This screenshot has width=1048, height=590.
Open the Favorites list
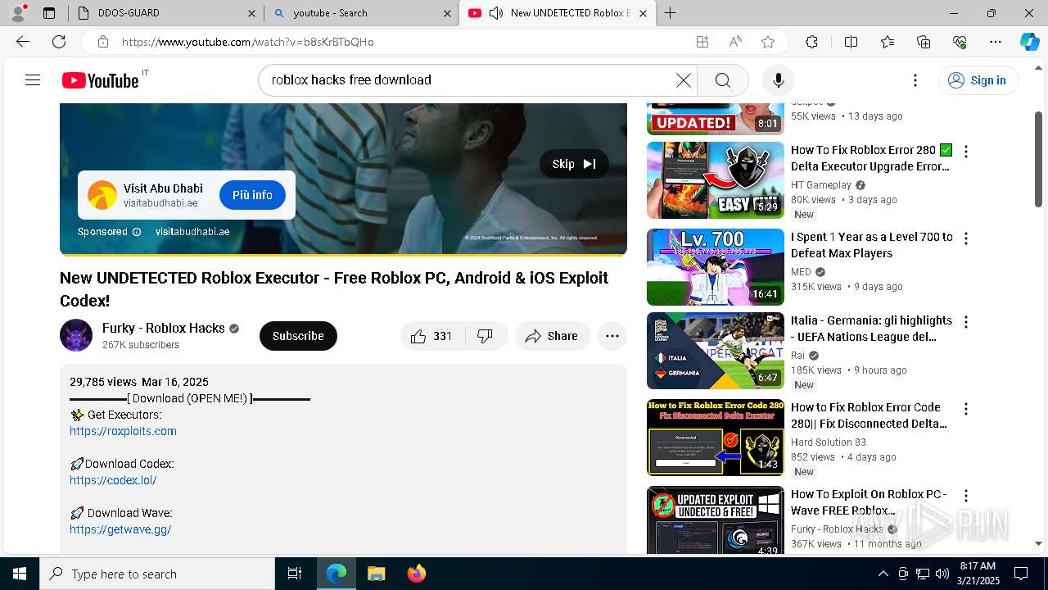point(888,42)
